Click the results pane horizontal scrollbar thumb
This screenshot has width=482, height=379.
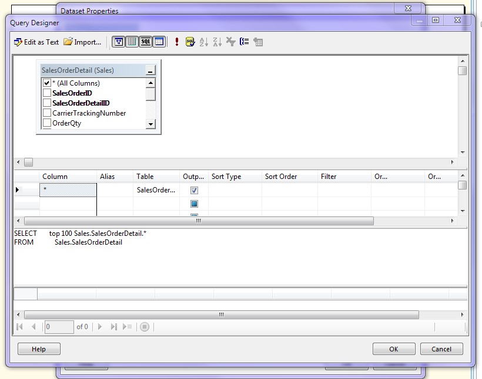(222, 314)
